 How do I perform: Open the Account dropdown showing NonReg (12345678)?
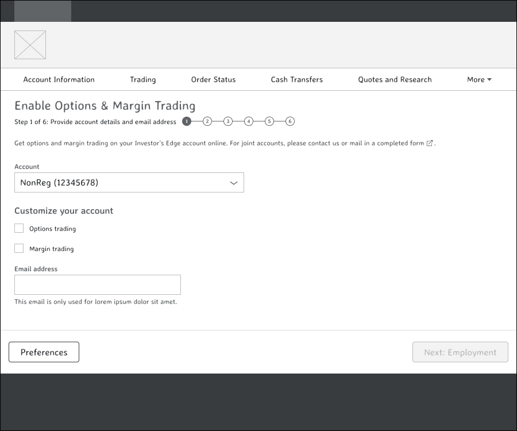[x=129, y=182]
